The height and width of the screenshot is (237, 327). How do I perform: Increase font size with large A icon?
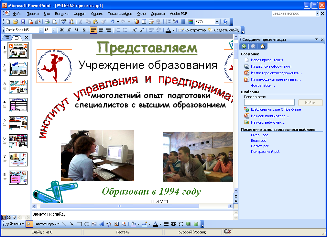(x=135, y=30)
